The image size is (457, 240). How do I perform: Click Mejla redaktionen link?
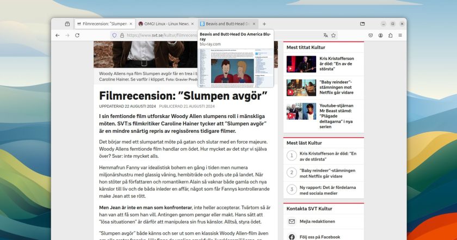tap(317, 221)
